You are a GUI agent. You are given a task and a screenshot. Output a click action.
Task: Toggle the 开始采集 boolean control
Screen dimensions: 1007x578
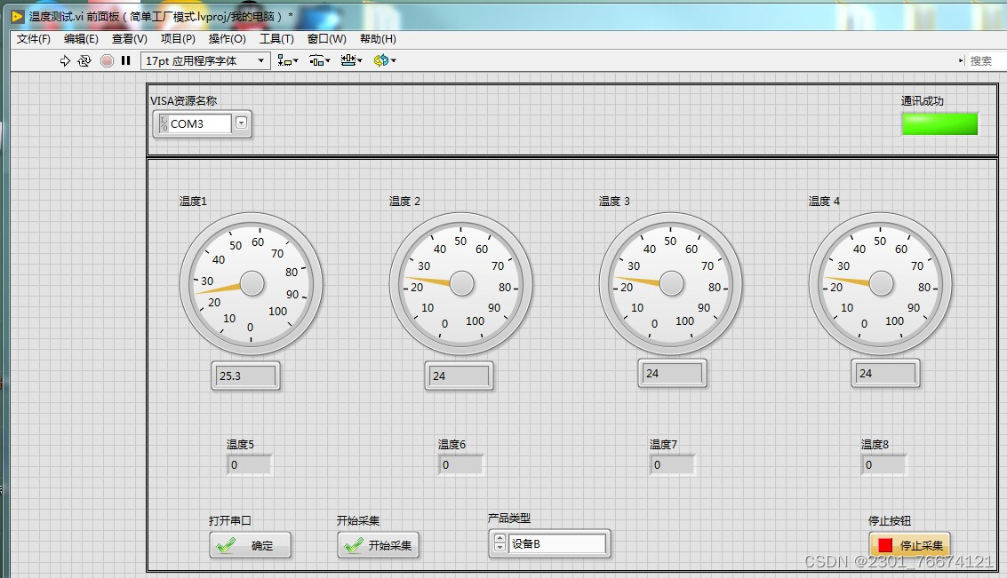point(378,544)
